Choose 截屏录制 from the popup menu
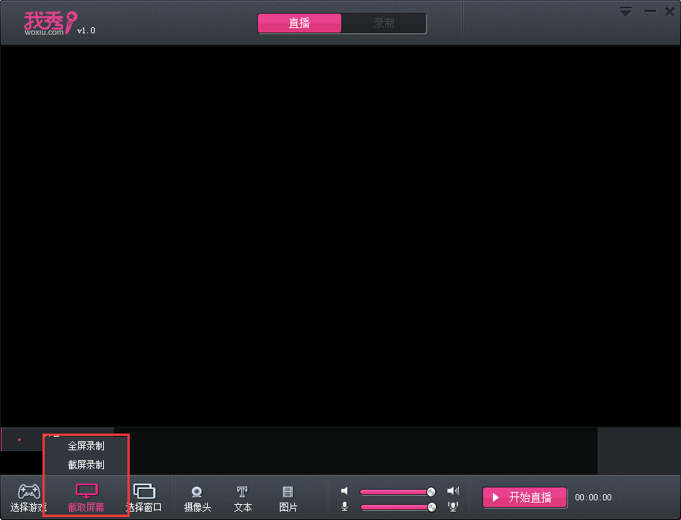 point(86,465)
